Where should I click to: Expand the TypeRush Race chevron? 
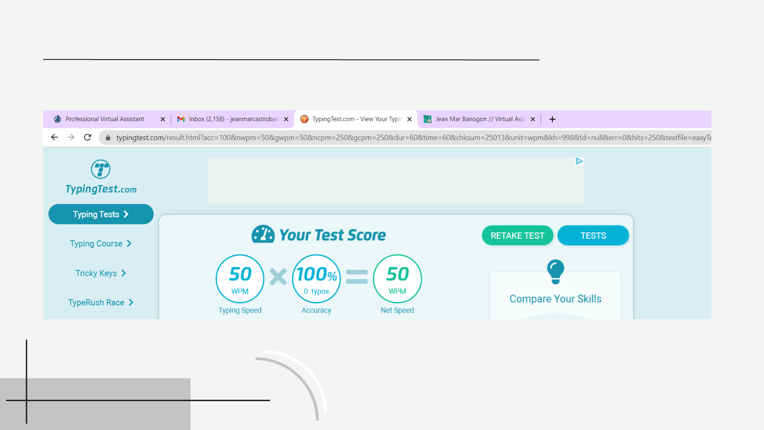click(131, 302)
